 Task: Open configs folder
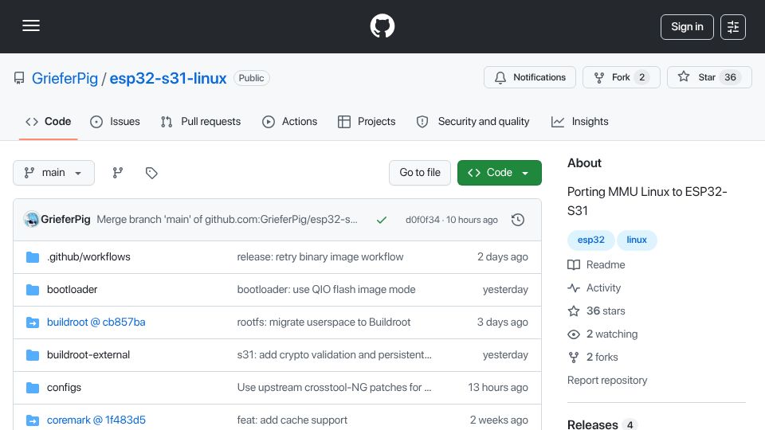pos(64,388)
